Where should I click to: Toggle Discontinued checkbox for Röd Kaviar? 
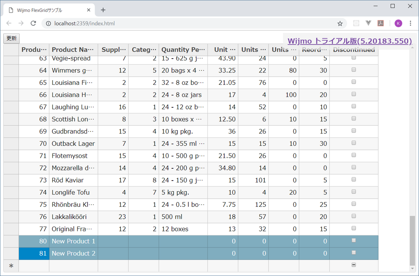point(354,180)
